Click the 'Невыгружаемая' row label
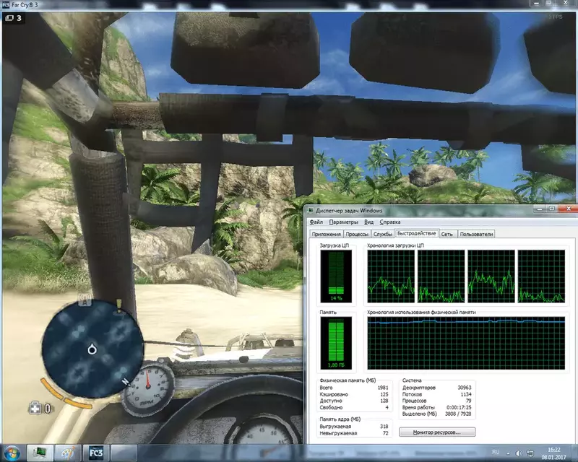 point(338,433)
